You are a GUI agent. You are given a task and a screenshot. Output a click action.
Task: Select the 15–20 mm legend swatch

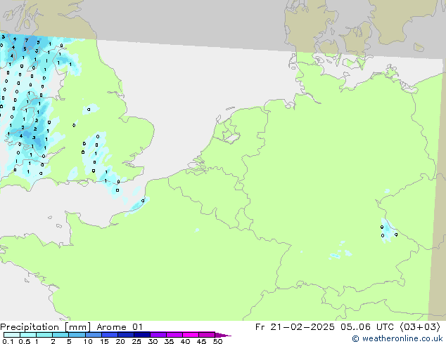(109, 335)
